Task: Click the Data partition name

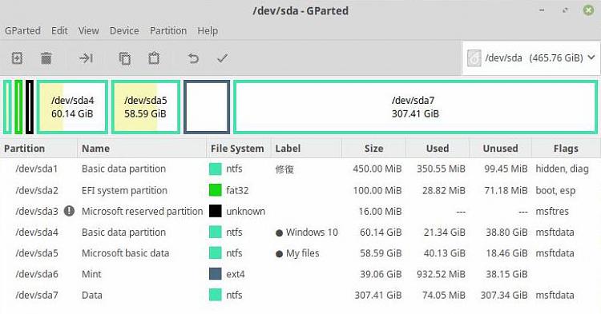Action: click(92, 296)
